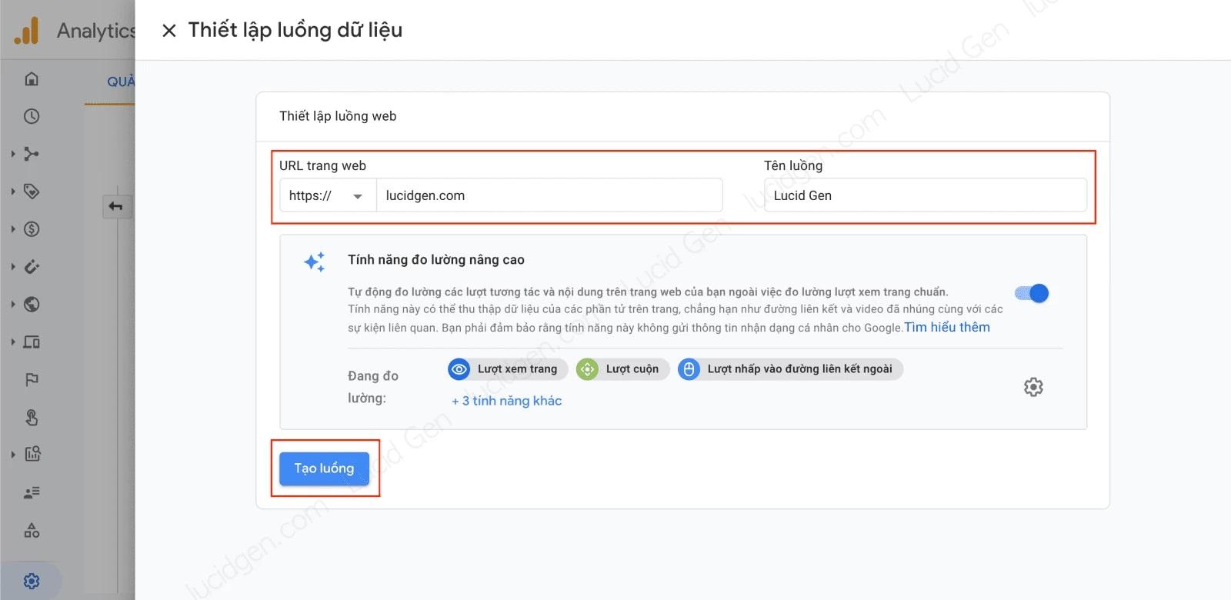This screenshot has height=600, width=1231.
Task: Open the Retention pencil-cycle icon in sidebar
Action: [x=32, y=267]
